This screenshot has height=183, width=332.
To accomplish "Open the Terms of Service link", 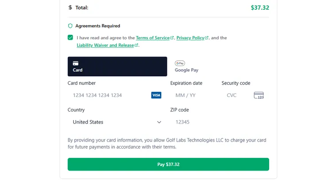I will click(x=153, y=38).
